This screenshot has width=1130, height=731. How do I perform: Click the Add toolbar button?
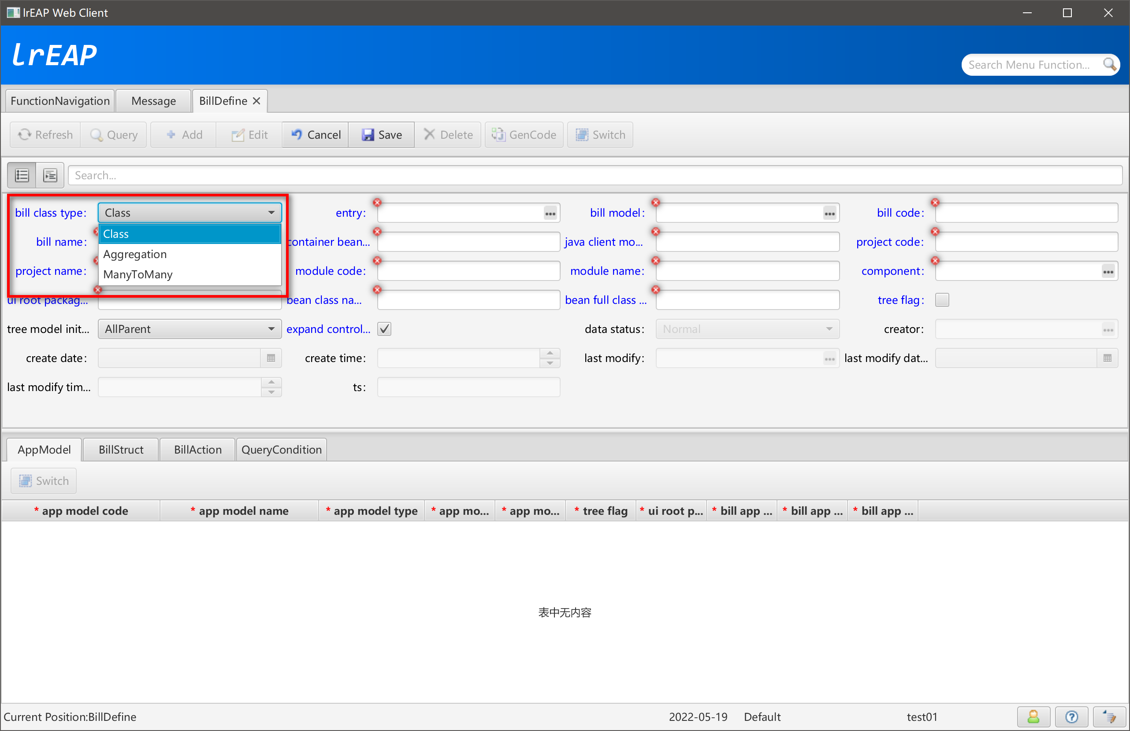[x=184, y=135]
